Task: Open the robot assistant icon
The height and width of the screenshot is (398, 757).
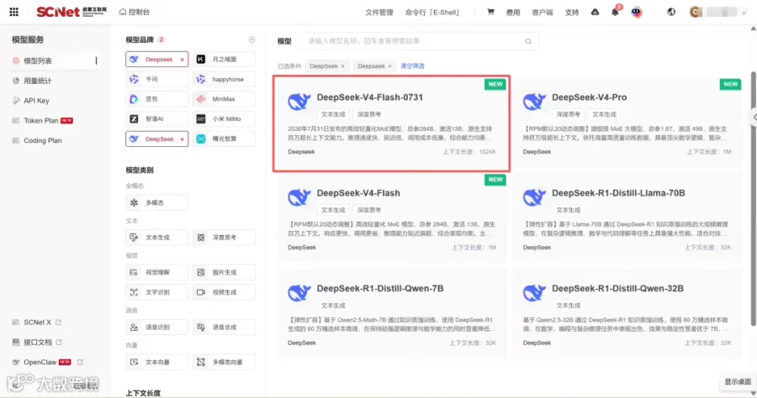Action: (637, 12)
